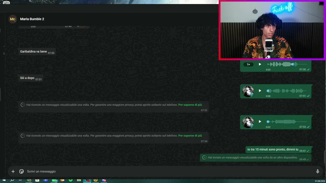Seek the 0:02 voice message waveform
326x183 pixels.
coord(287,122)
